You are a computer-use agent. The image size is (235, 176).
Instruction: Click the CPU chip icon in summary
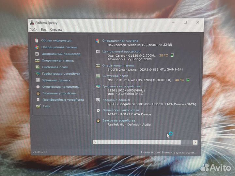click(98, 51)
